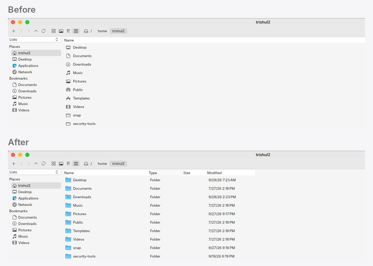
Task: Reload the folder in the Before window
Action: 44,31
